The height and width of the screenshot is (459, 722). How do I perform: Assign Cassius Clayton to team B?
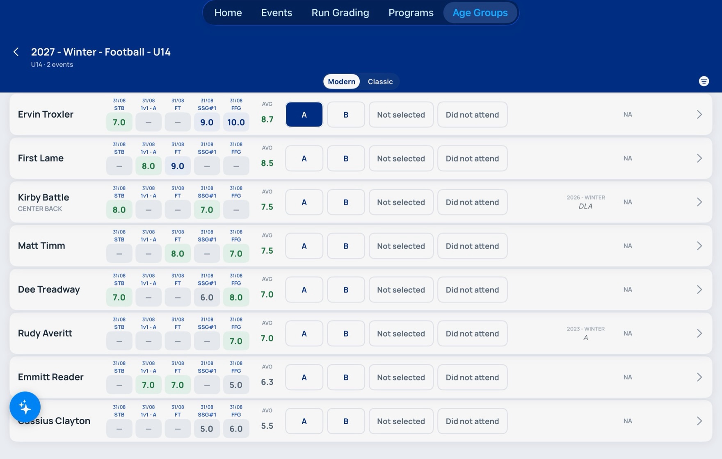346,421
